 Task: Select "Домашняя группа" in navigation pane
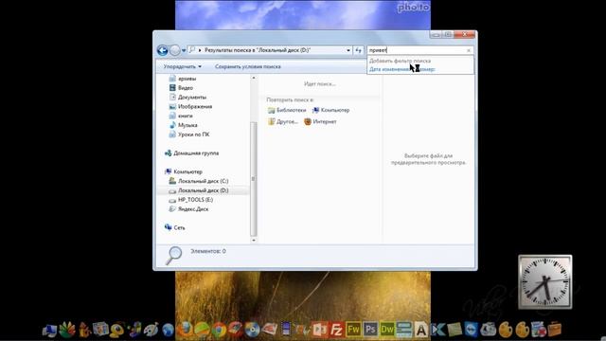(191, 153)
